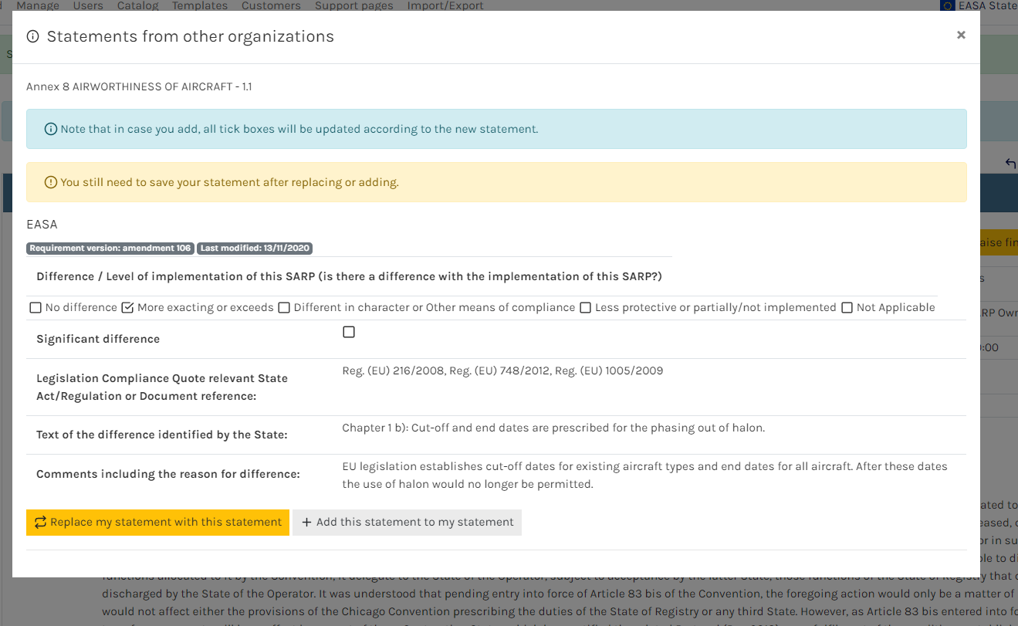Open the Templates menu

[x=199, y=5]
